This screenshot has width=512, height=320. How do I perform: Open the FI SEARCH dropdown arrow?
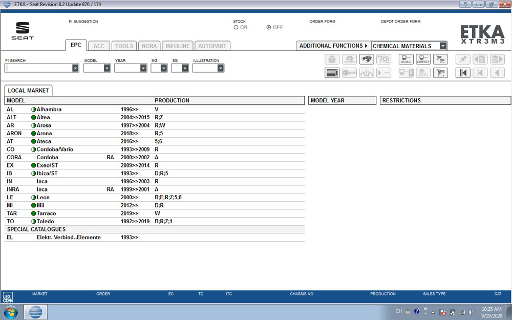[x=75, y=68]
